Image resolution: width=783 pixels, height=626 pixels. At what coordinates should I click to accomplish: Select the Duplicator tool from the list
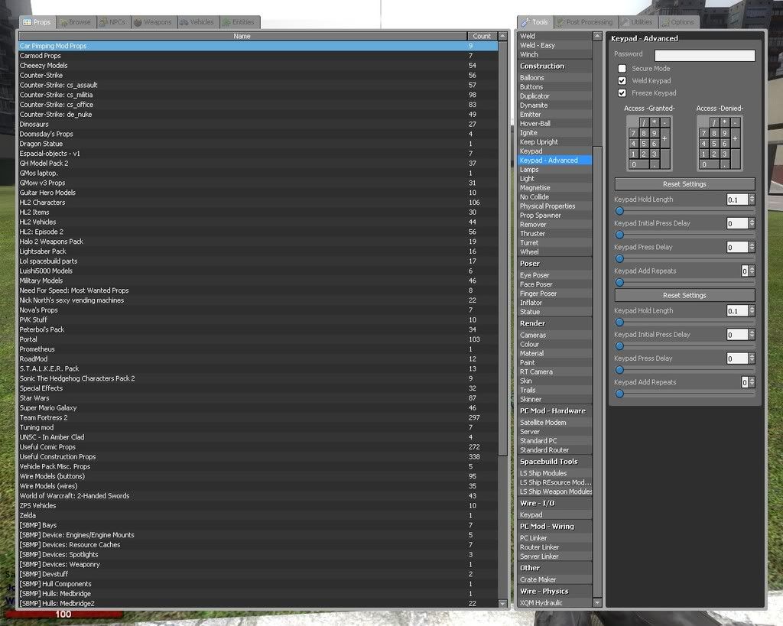point(535,96)
